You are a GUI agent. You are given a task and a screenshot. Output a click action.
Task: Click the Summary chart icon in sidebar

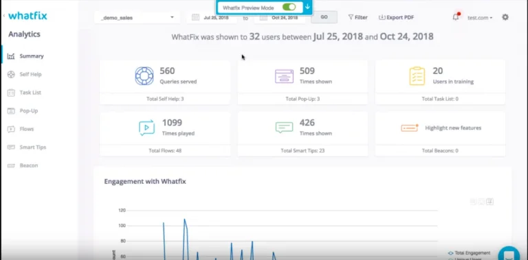(11, 56)
